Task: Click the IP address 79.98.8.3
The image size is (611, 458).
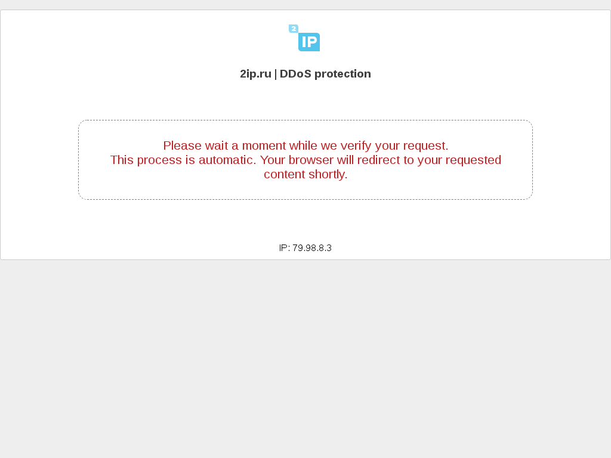Action: point(312,248)
